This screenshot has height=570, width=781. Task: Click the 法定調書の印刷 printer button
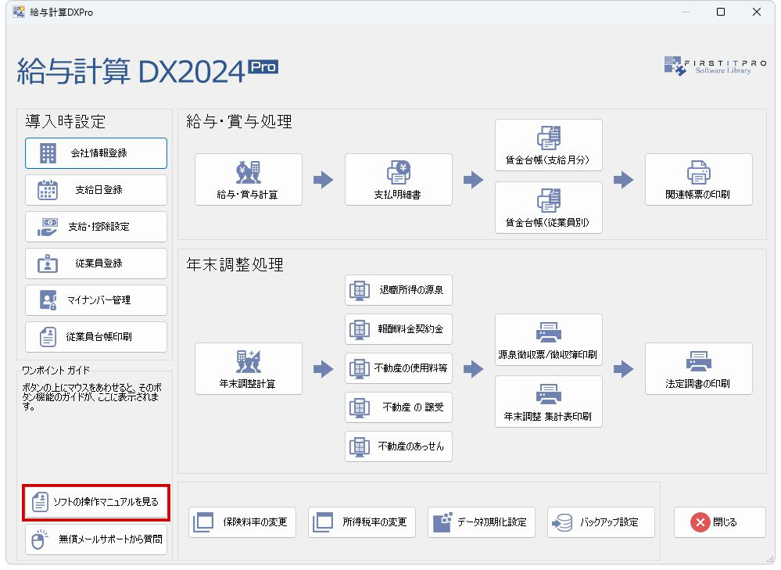click(x=698, y=369)
